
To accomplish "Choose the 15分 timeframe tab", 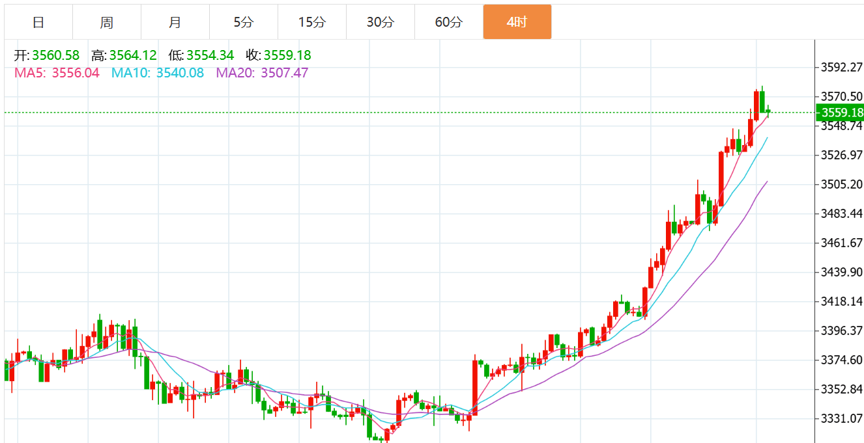I will tap(311, 22).
